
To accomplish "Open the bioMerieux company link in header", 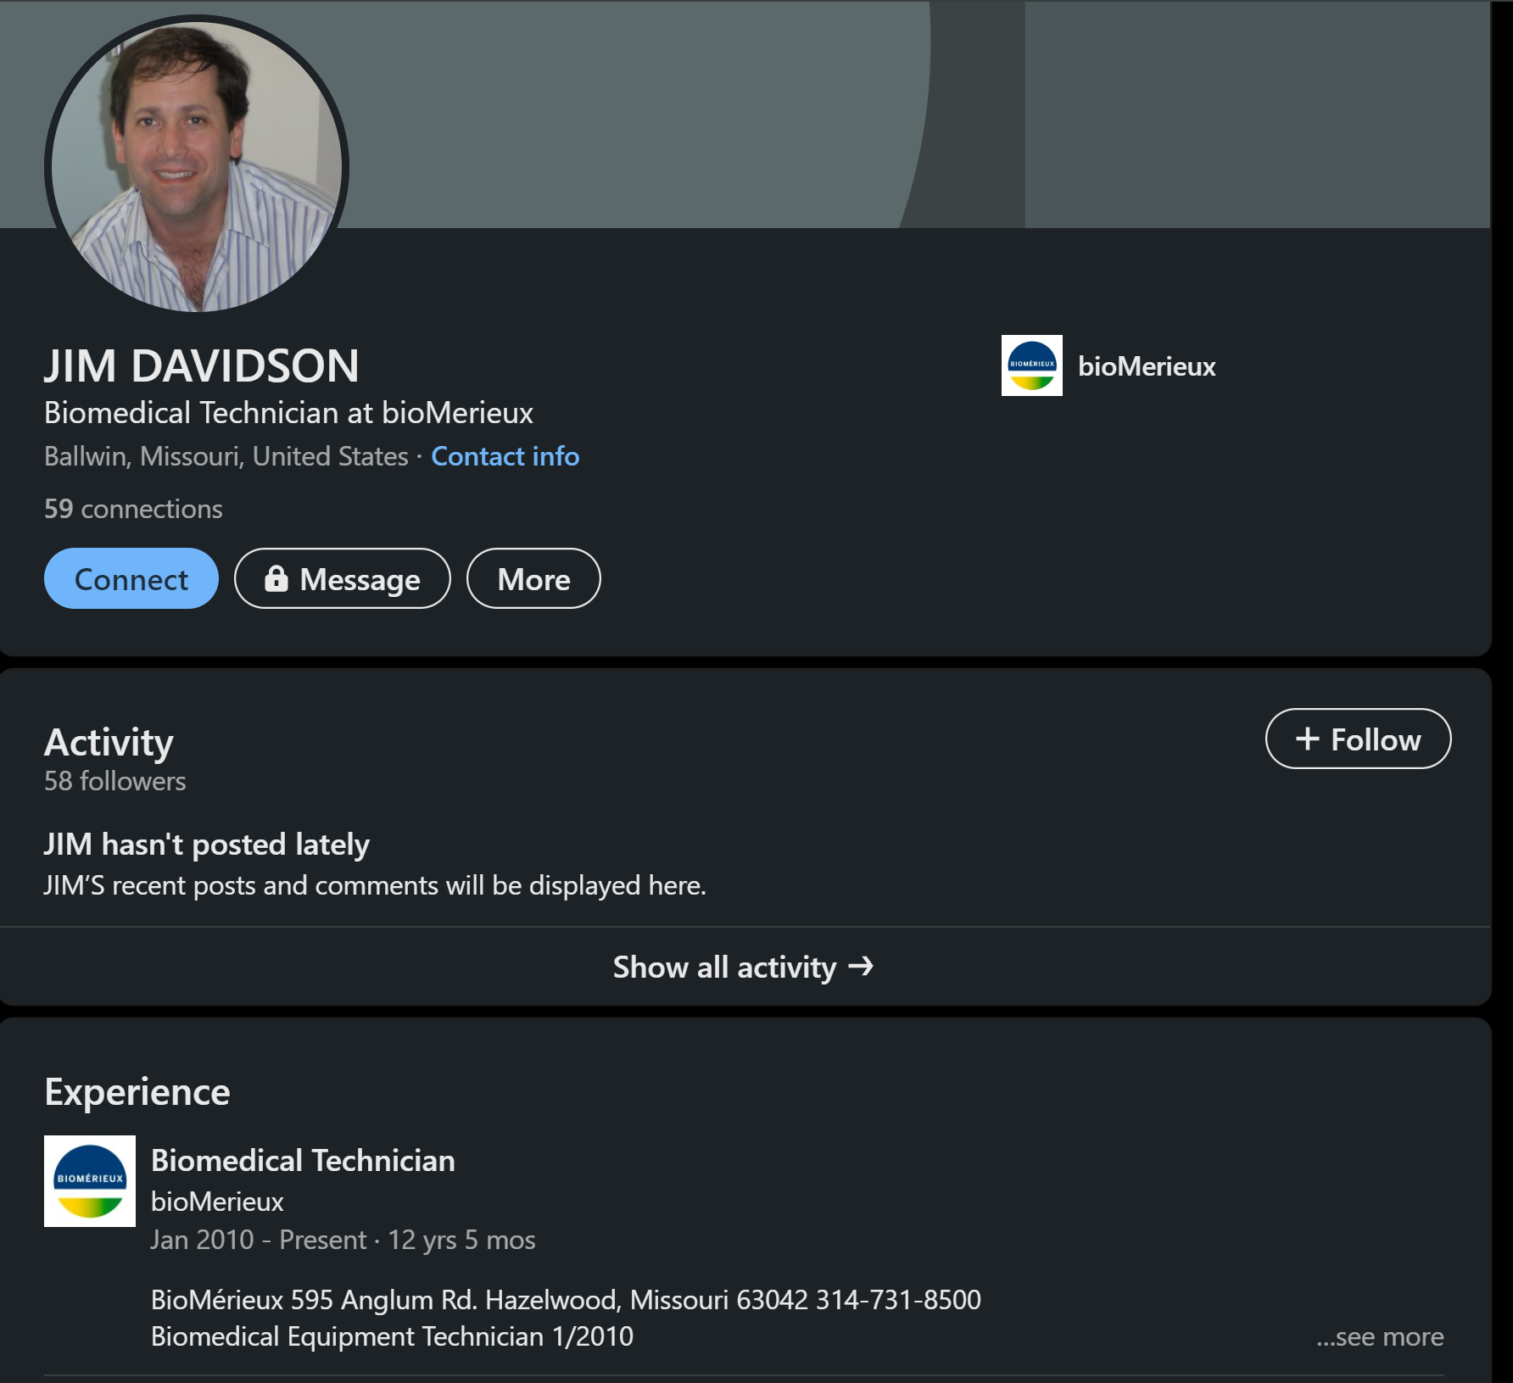I will coord(1147,366).
